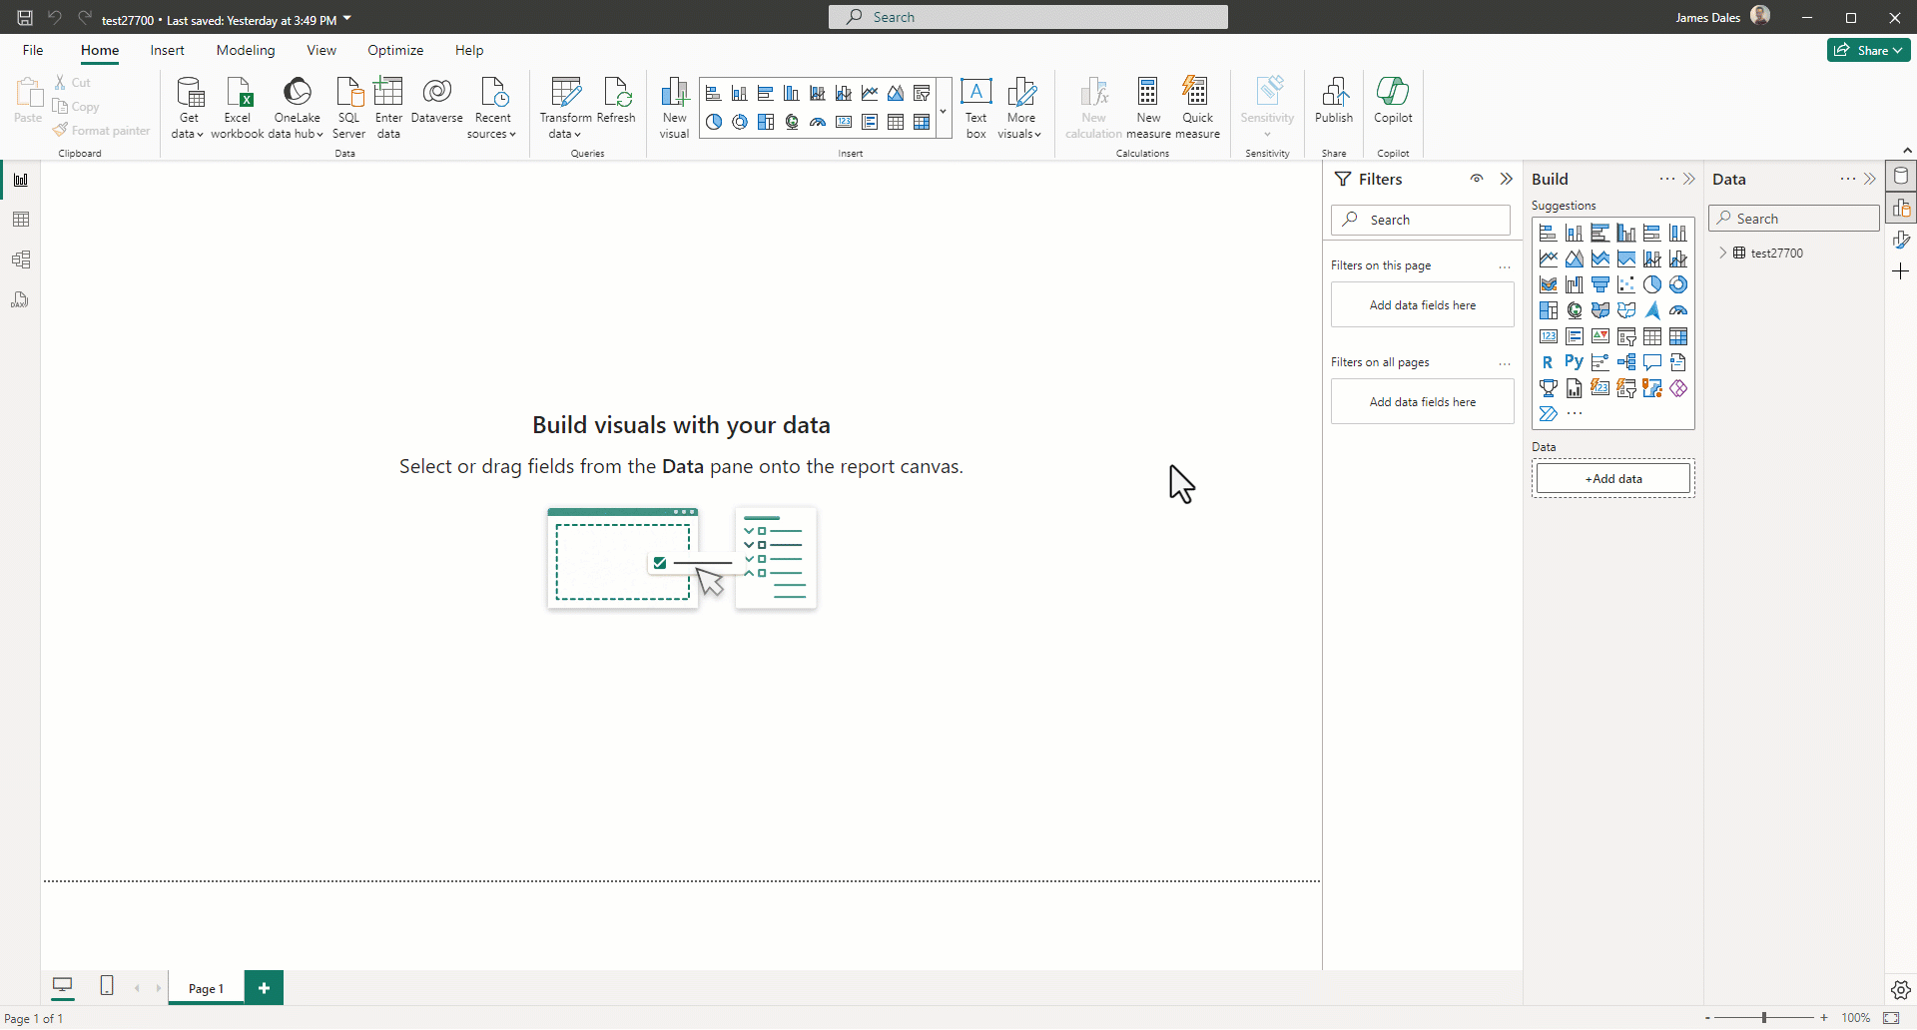Adjust the zoom slider in status bar

point(1764,1018)
